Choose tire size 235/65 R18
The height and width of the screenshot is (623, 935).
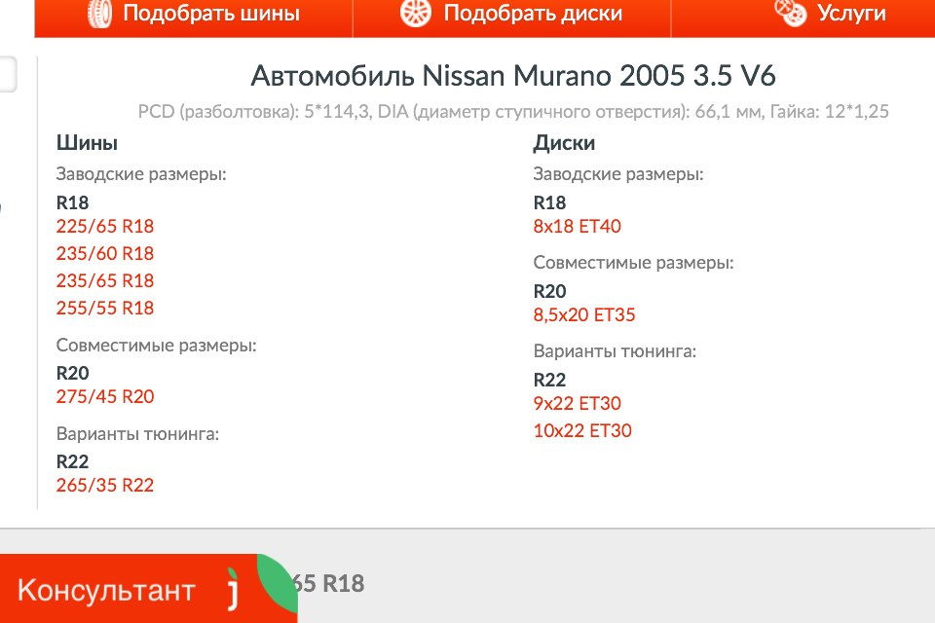(x=105, y=281)
